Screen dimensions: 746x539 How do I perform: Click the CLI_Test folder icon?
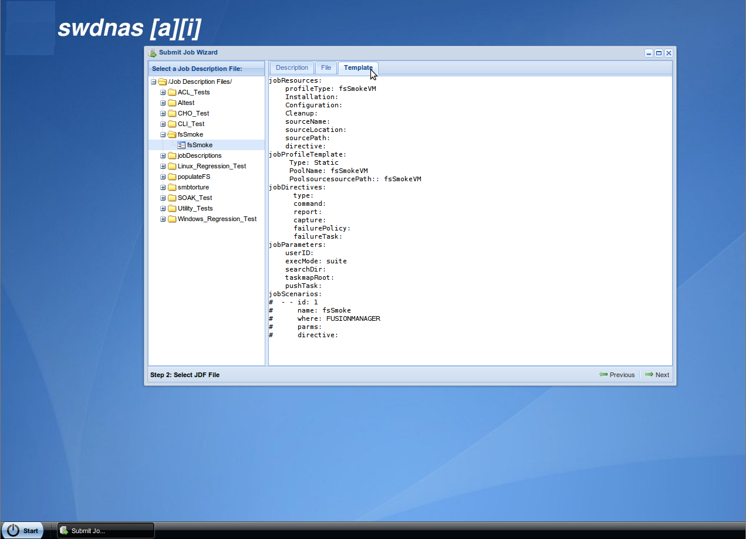pos(172,124)
